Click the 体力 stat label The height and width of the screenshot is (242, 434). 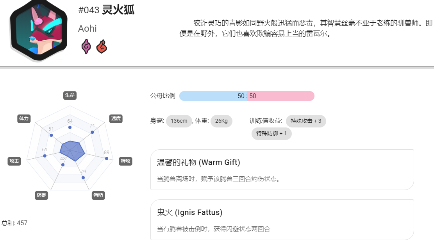tap(24, 118)
